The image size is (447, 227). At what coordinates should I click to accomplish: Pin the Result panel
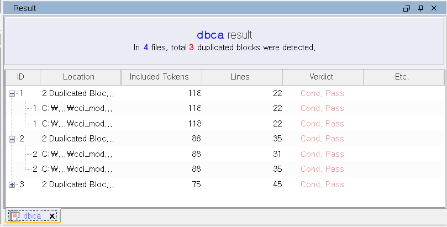point(421,8)
